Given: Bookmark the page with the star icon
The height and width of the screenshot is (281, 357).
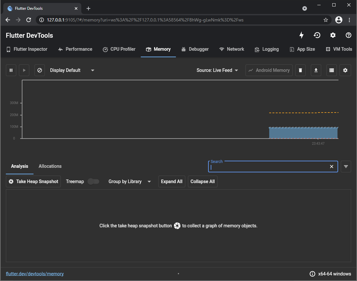Looking at the screenshot, I should tap(325, 20).
